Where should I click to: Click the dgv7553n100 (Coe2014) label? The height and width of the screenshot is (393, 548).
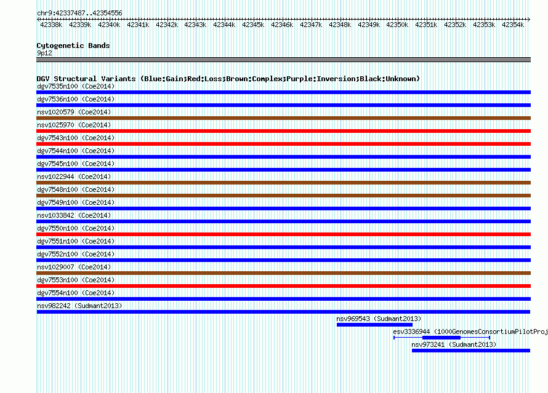pyautogui.click(x=76, y=280)
